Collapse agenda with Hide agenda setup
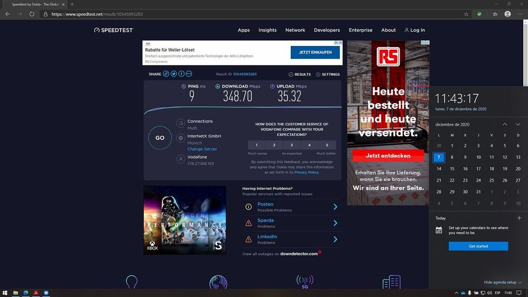The width and height of the screenshot is (528, 297). [x=503, y=282]
